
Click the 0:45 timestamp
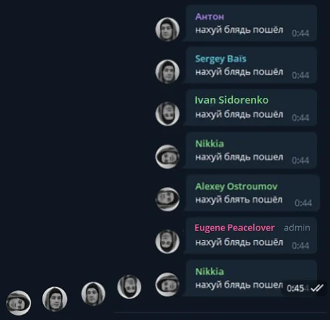295,288
